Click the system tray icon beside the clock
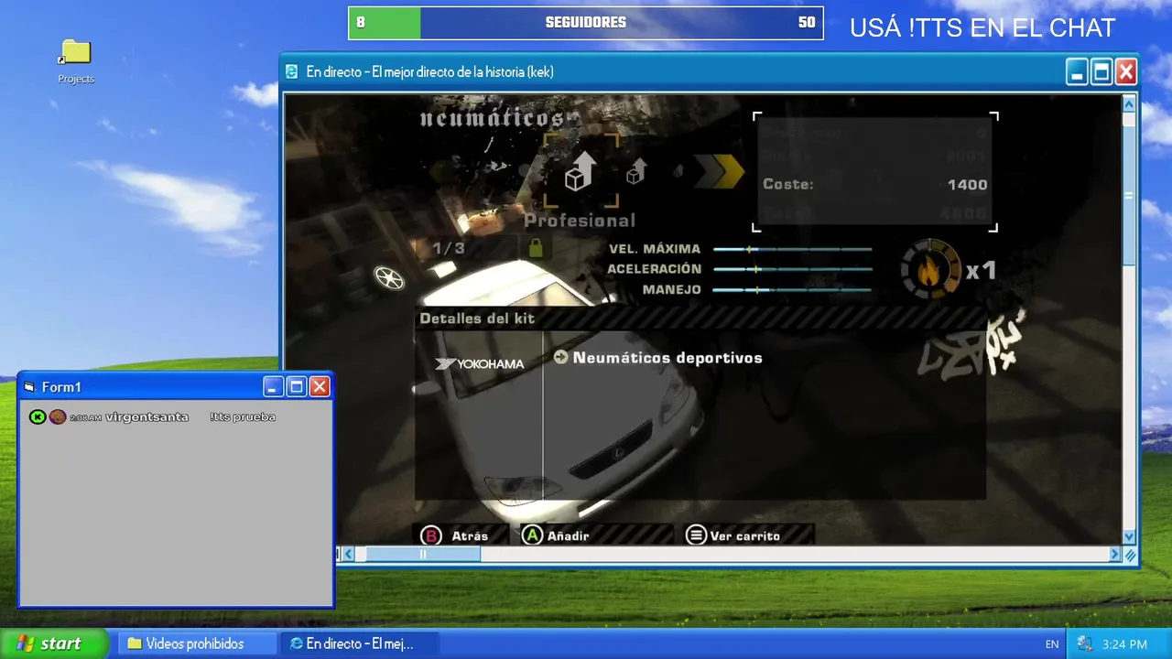This screenshot has width=1172, height=659. (x=1085, y=644)
